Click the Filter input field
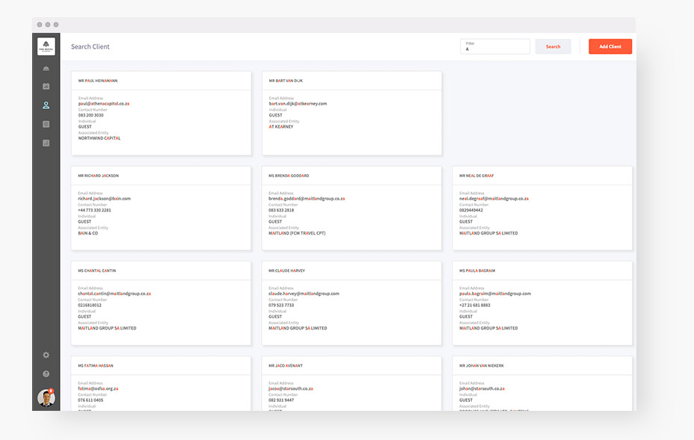 tap(495, 46)
